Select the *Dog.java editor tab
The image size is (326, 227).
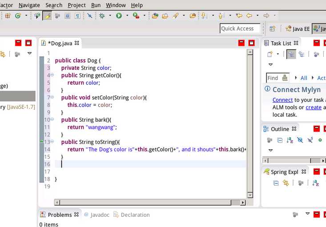click(x=60, y=43)
